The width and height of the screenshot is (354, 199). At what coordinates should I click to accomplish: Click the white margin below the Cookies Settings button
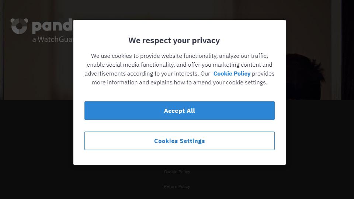tap(180, 157)
